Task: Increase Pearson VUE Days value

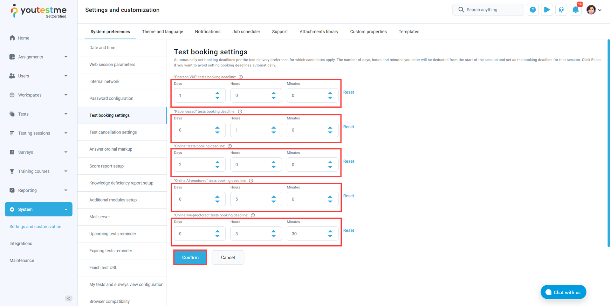Action: coord(217,93)
